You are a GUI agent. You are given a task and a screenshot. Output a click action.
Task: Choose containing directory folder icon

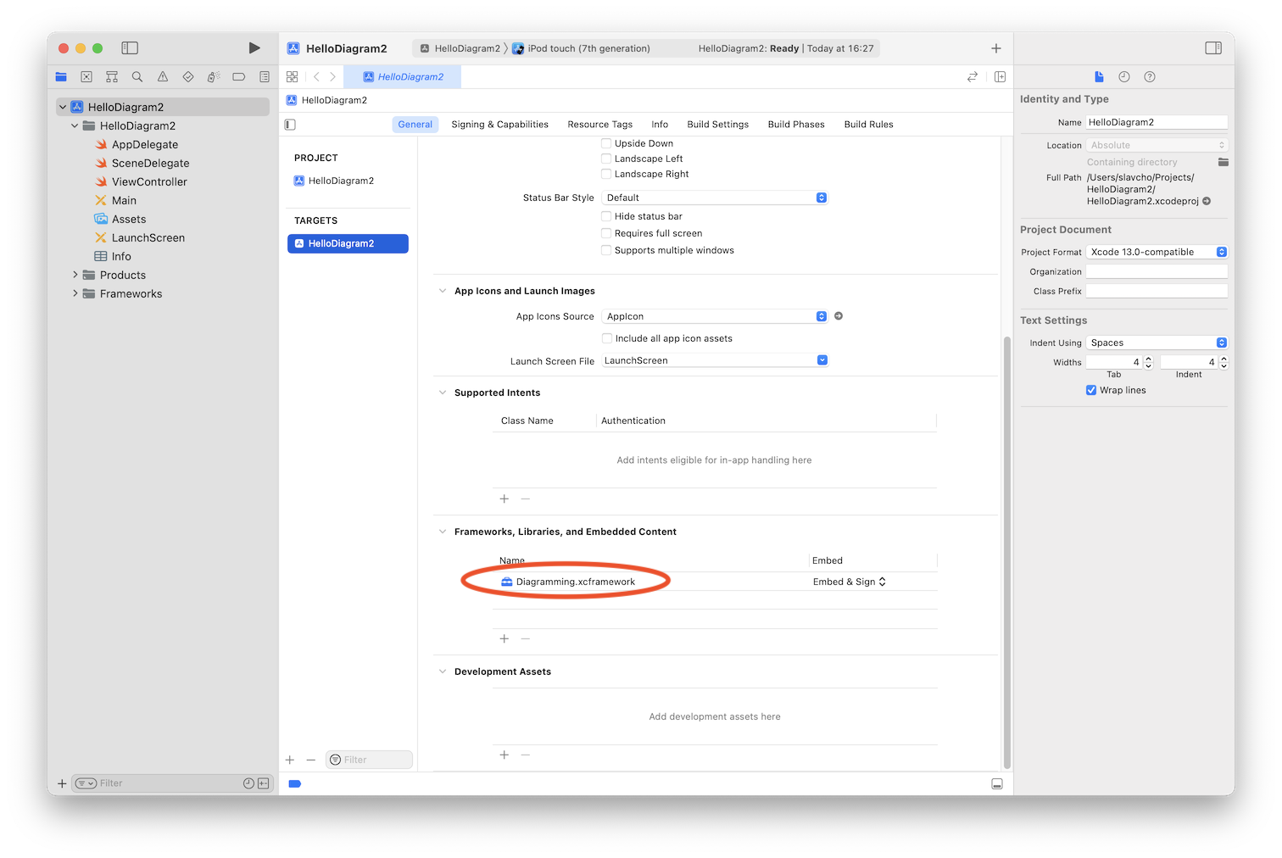pos(1223,162)
